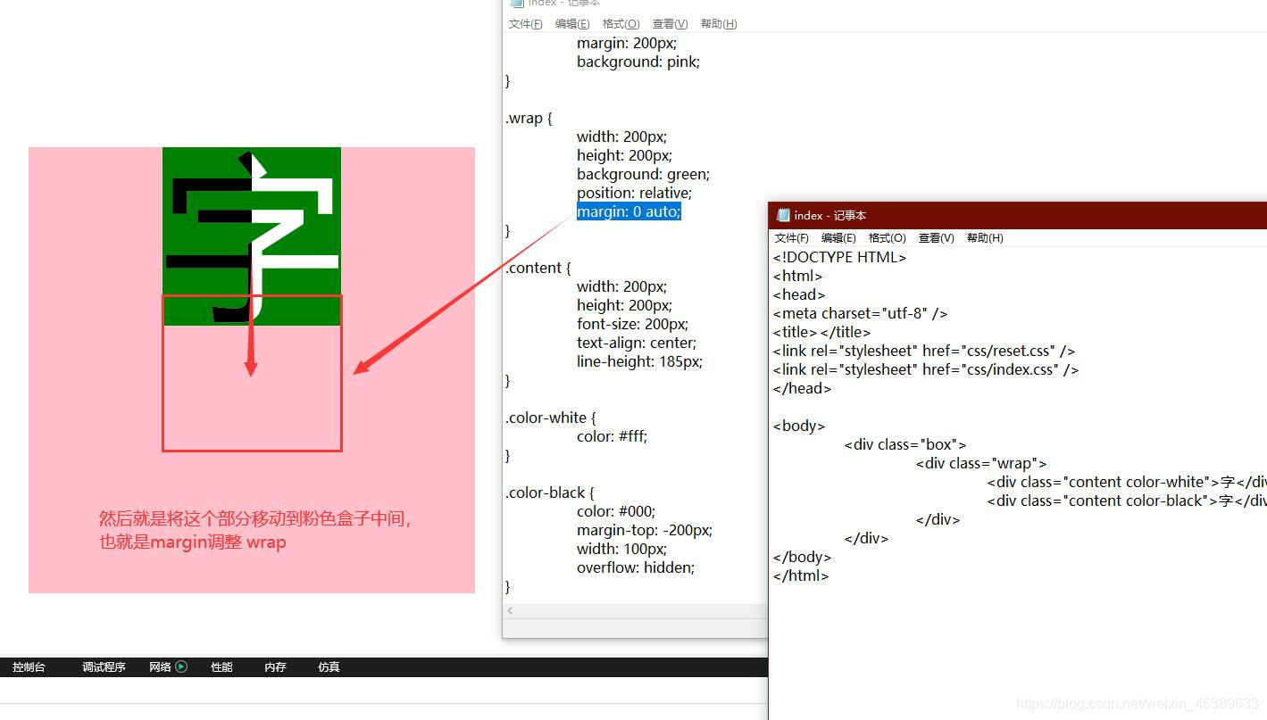This screenshot has width=1267, height=720.
Task: Click the front index Notepad title bar
Action: click(x=1017, y=215)
